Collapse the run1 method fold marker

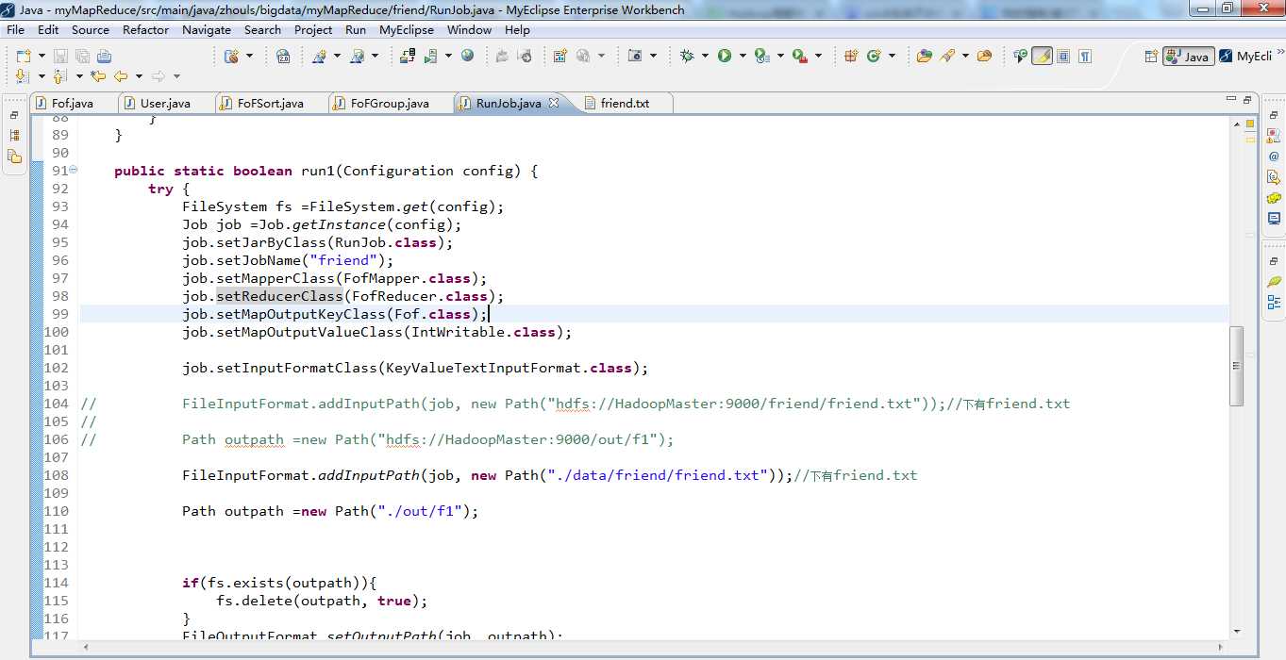click(74, 170)
